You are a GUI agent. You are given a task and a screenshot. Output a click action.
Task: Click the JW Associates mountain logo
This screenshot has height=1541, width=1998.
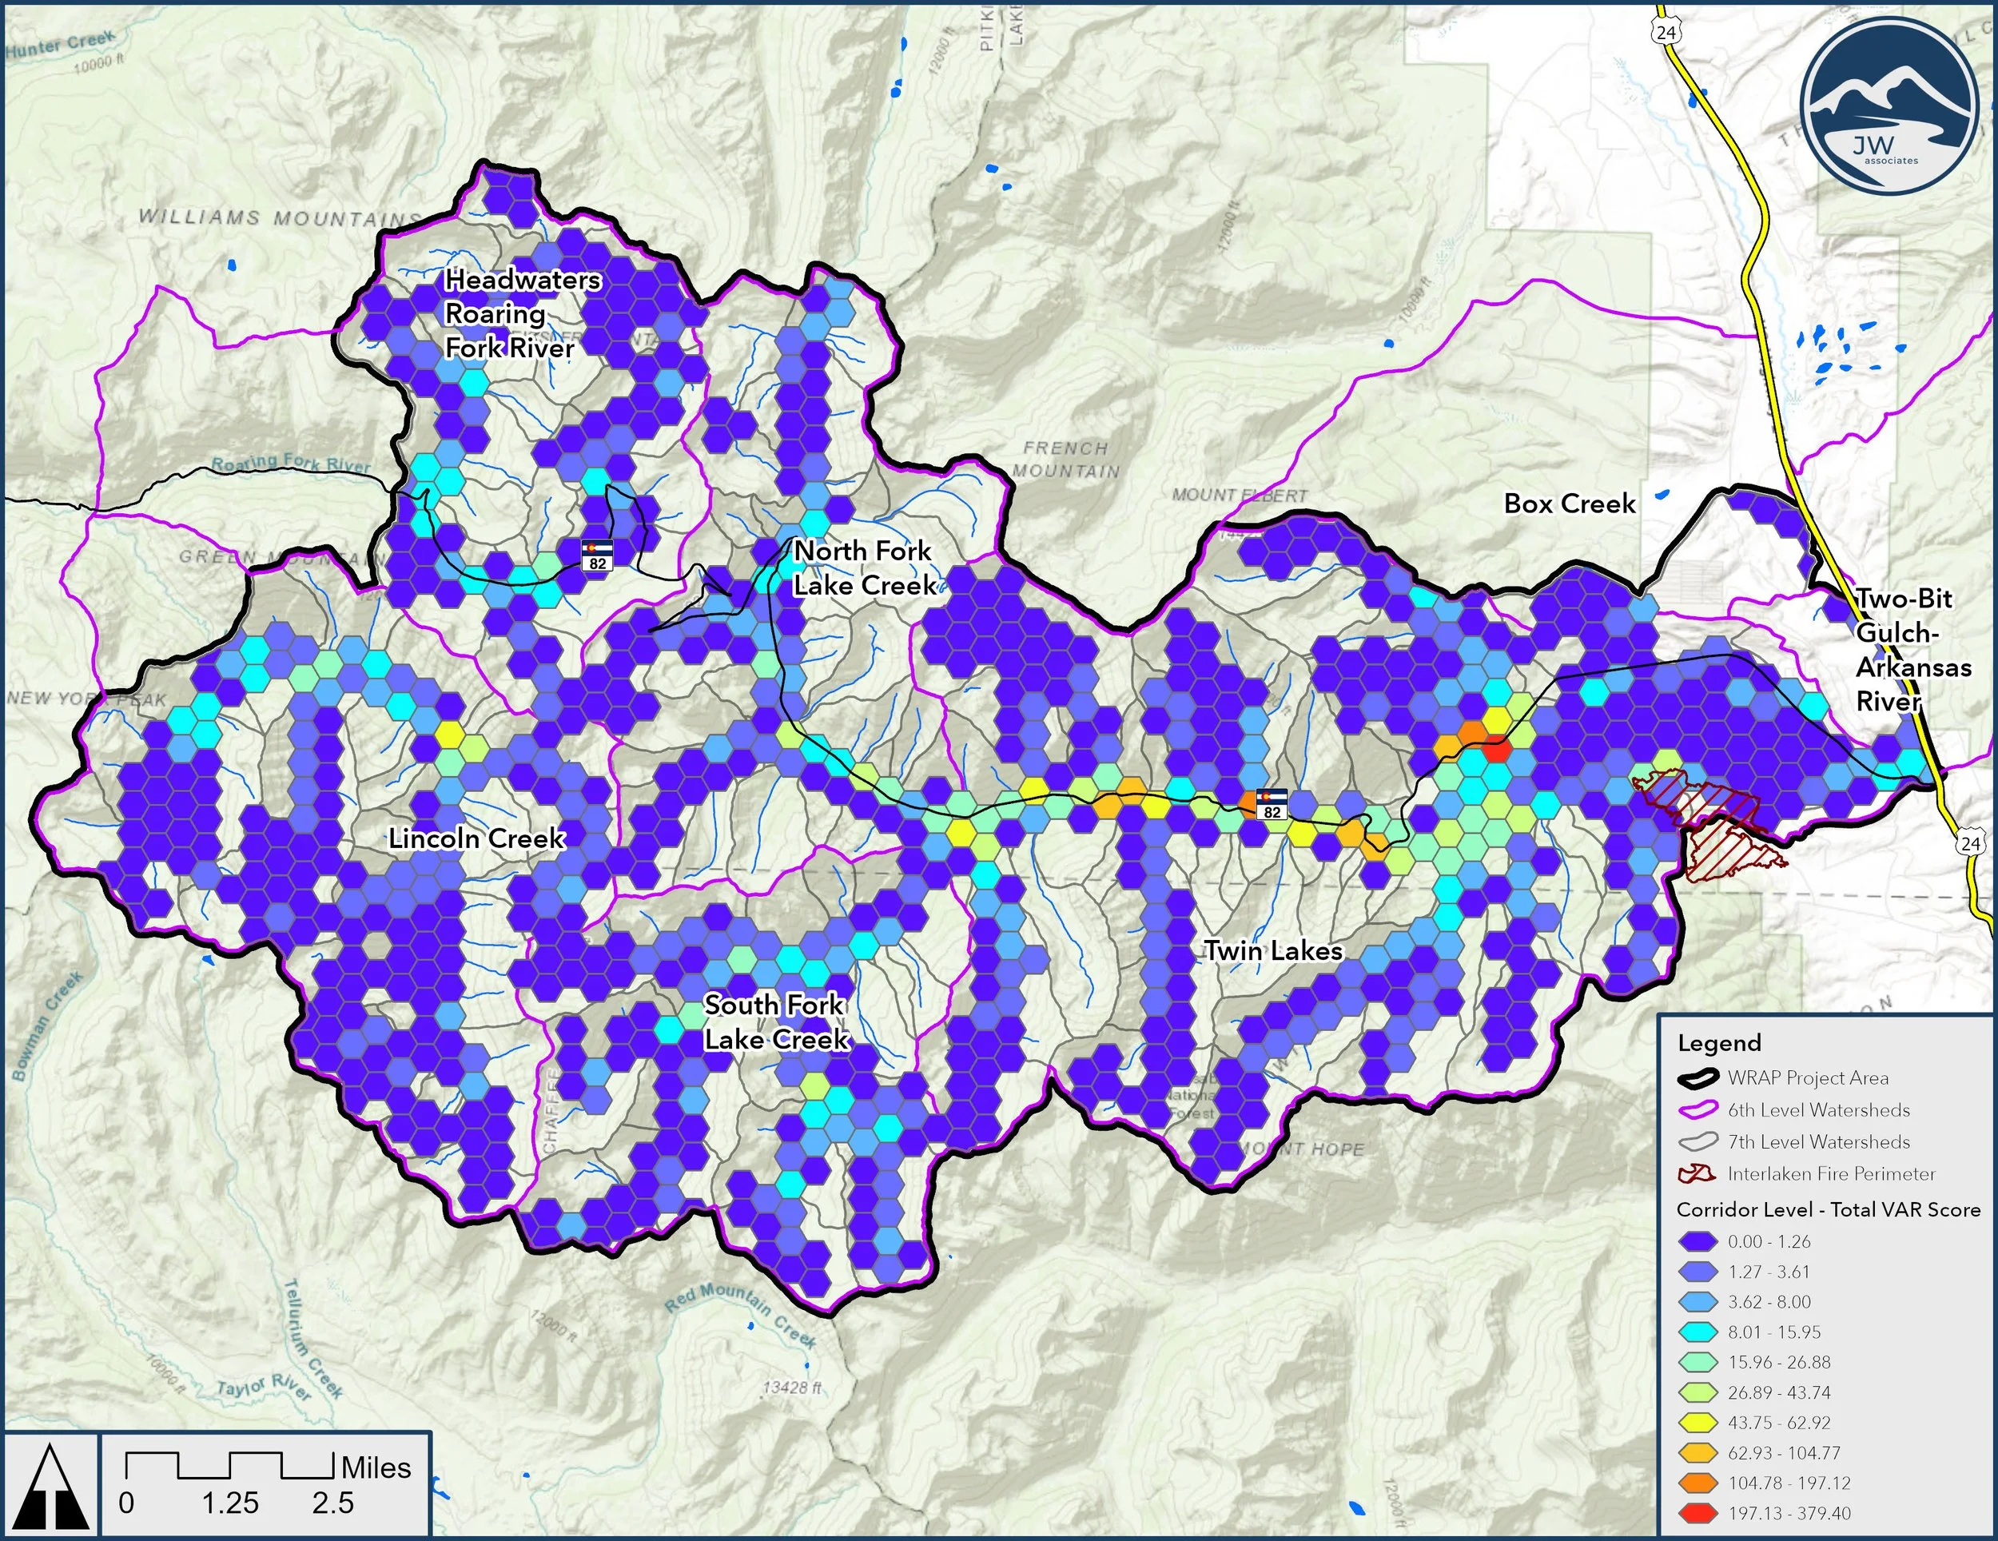click(1889, 107)
